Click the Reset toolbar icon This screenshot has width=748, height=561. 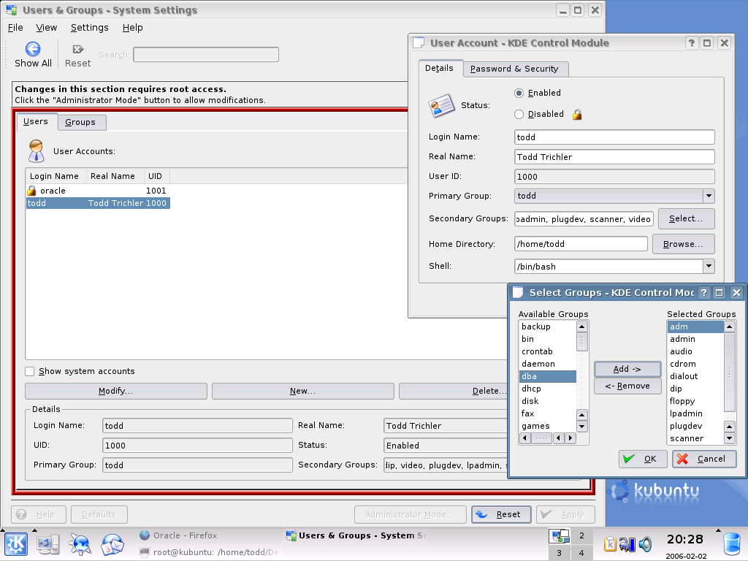click(77, 49)
